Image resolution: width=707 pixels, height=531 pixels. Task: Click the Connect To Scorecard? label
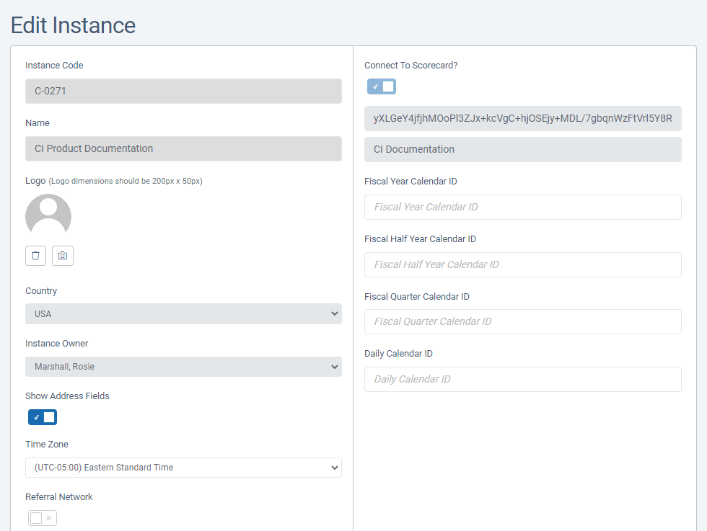click(411, 66)
